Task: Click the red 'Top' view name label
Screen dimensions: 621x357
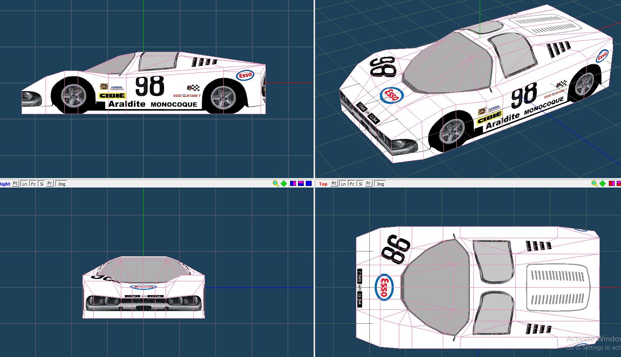Action: point(323,184)
